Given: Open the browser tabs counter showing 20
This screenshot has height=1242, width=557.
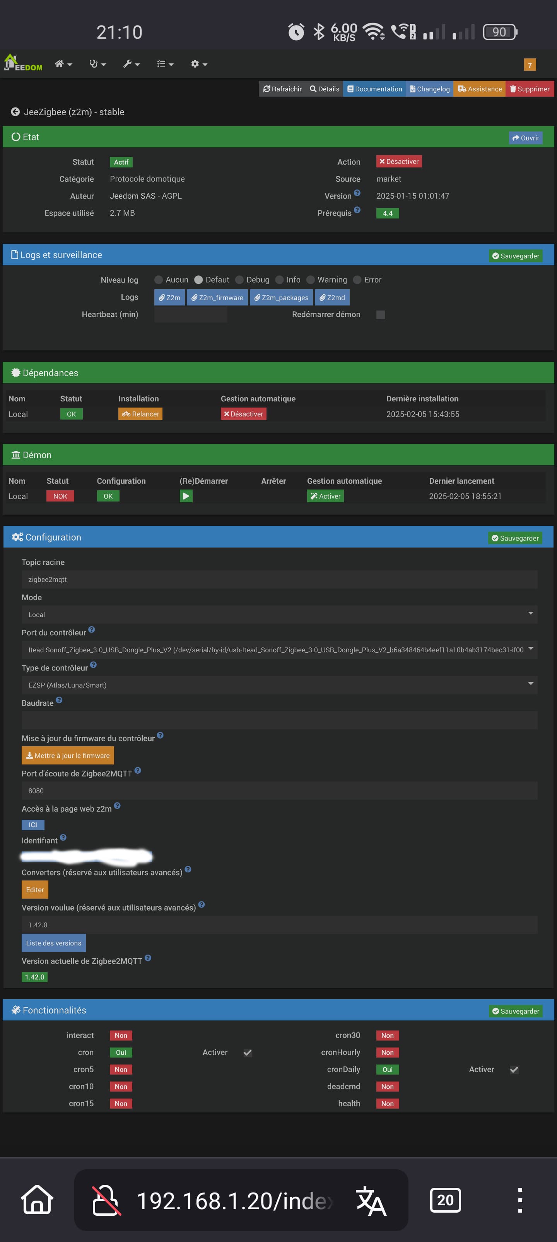Looking at the screenshot, I should pyautogui.click(x=445, y=1199).
